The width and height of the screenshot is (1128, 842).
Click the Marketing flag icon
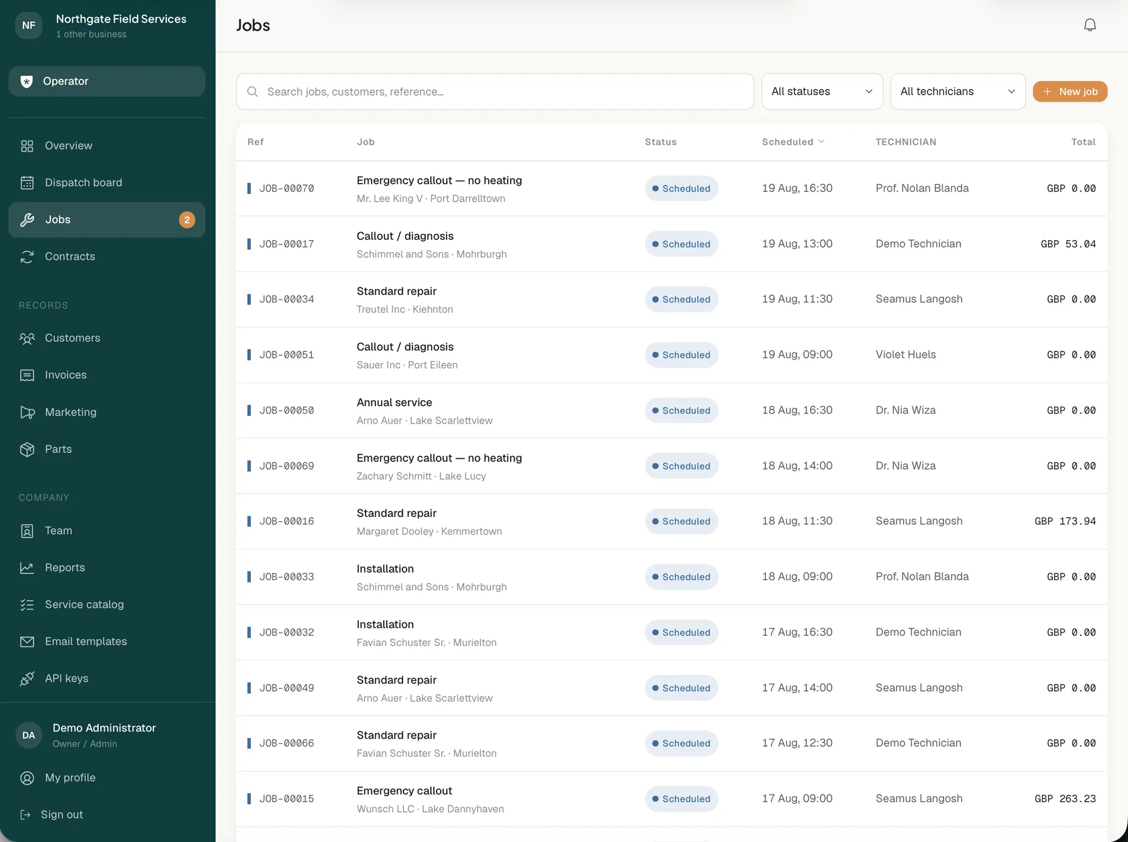click(27, 412)
